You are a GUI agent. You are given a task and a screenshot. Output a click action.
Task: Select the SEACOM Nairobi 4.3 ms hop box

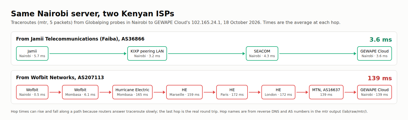(x=262, y=53)
